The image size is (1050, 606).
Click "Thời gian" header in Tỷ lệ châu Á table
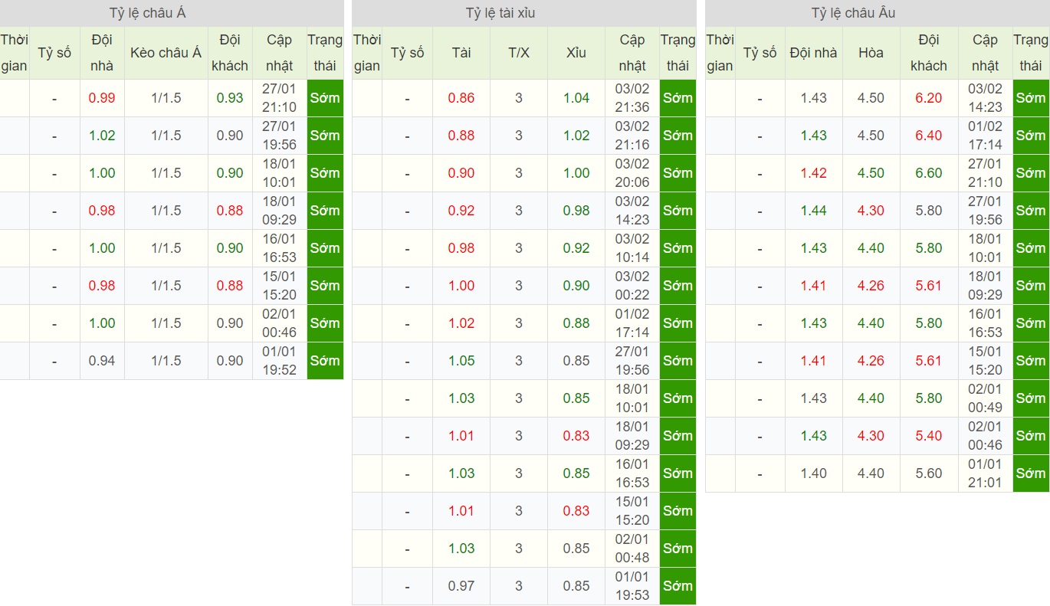coord(14,53)
